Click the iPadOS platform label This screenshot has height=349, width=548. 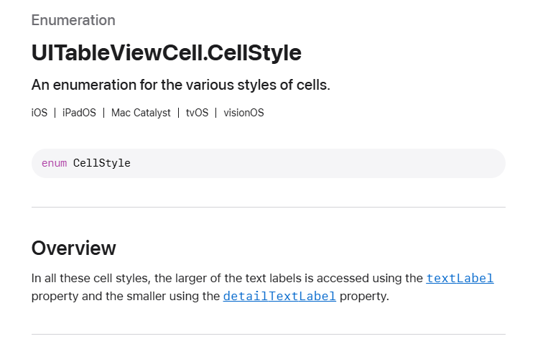79,113
